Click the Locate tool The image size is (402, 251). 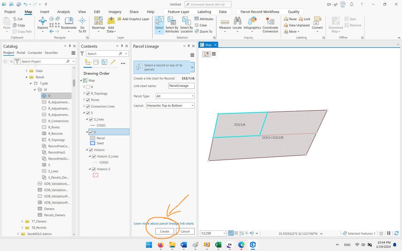coord(237,25)
